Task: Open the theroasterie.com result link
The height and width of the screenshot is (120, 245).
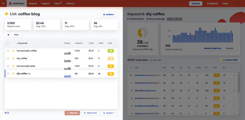Action: [x=148, y=83]
